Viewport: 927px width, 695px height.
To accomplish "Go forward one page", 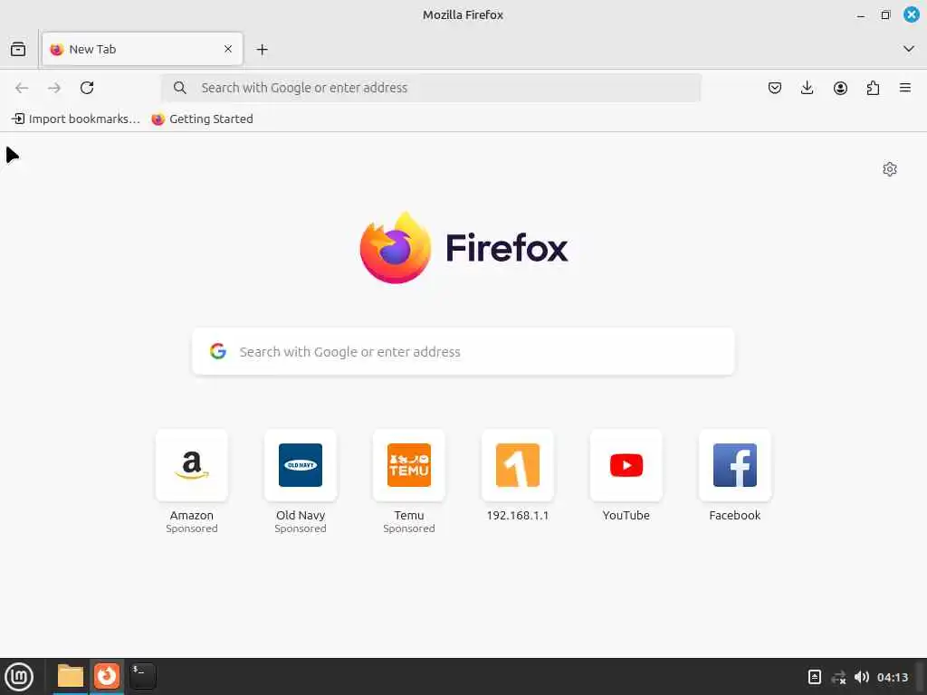I will [54, 88].
